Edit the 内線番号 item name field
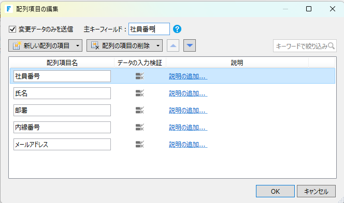The image size is (344, 203). pyautogui.click(x=62, y=127)
